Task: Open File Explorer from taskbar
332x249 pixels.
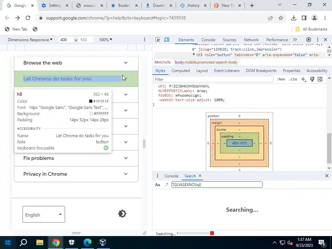Action: click(40, 243)
